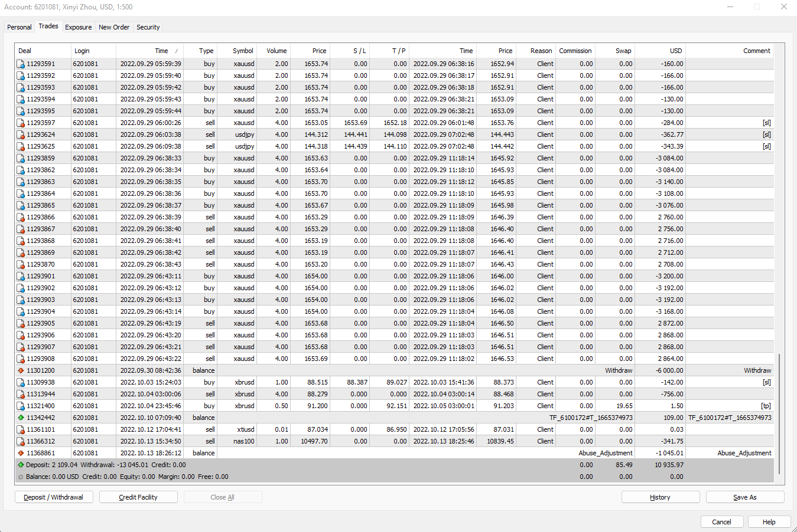Viewport: 797px width, 532px height.
Task: Select the usdjpy symbol in deal 11293624 row
Action: [245, 134]
